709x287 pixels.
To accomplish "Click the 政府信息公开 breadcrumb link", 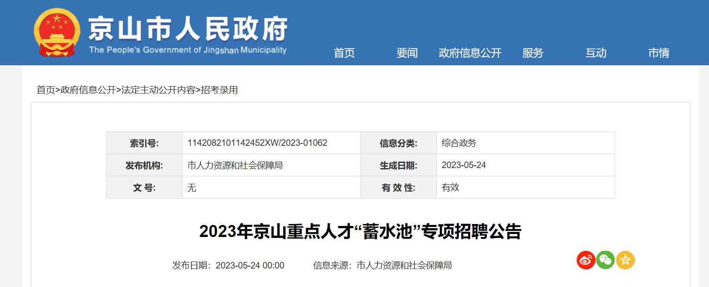I will click(88, 90).
